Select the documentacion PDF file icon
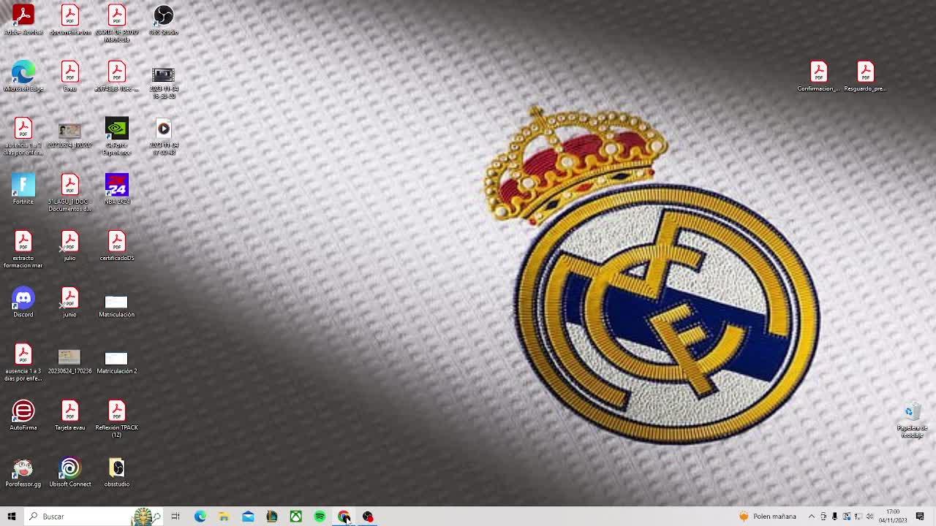 click(x=70, y=20)
